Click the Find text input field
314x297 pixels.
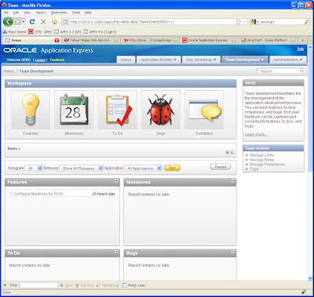point(38,285)
